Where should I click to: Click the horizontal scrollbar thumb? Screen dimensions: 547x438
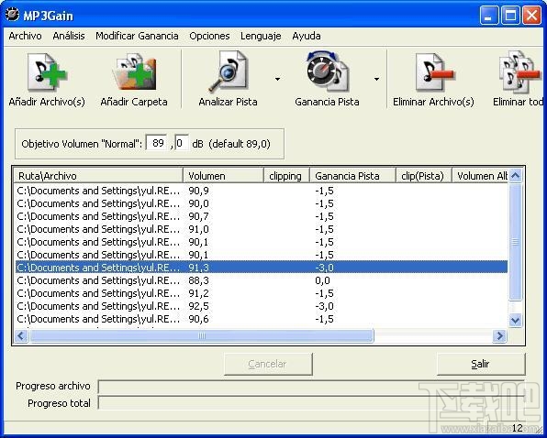click(202, 336)
